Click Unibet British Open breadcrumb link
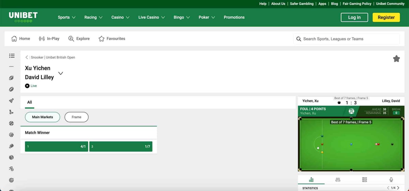The height and width of the screenshot is (191, 409). click(60, 57)
